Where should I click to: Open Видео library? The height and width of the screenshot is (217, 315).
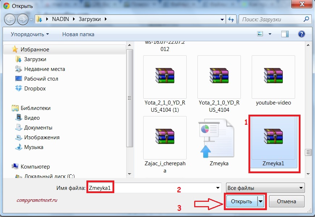point(32,118)
